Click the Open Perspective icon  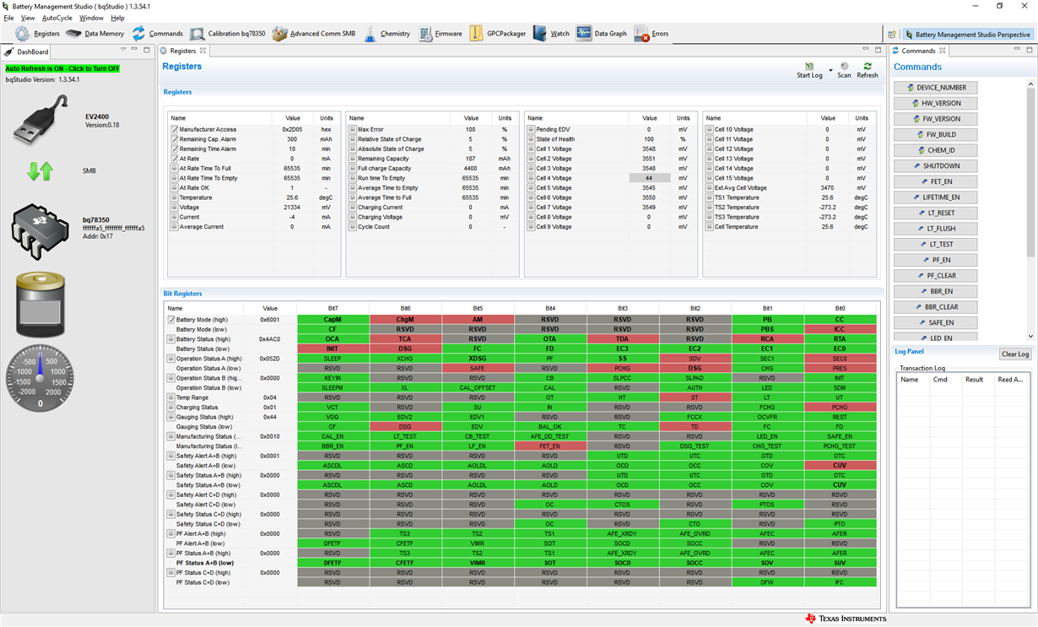892,35
